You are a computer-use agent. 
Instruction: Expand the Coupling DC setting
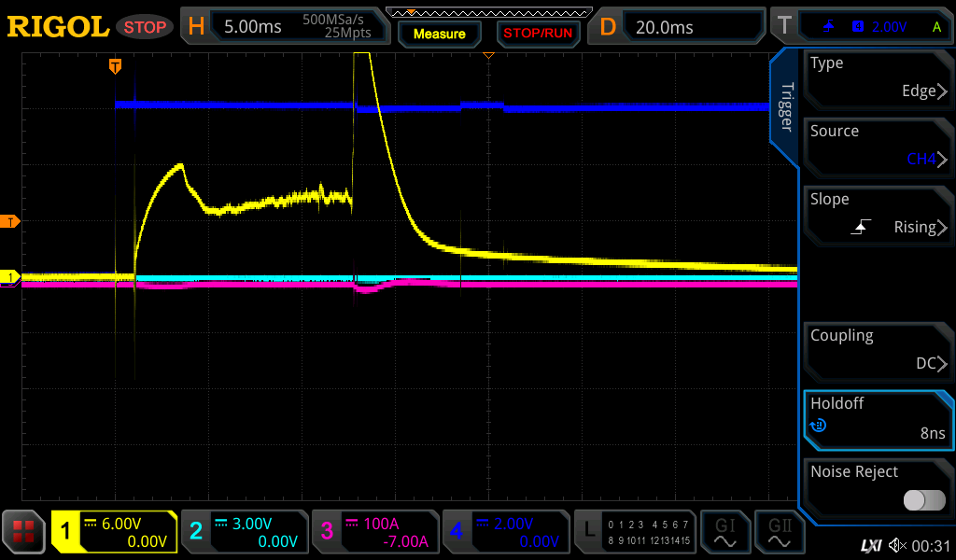coord(879,351)
